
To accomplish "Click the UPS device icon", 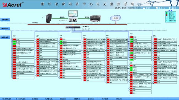I will click(49, 18).
